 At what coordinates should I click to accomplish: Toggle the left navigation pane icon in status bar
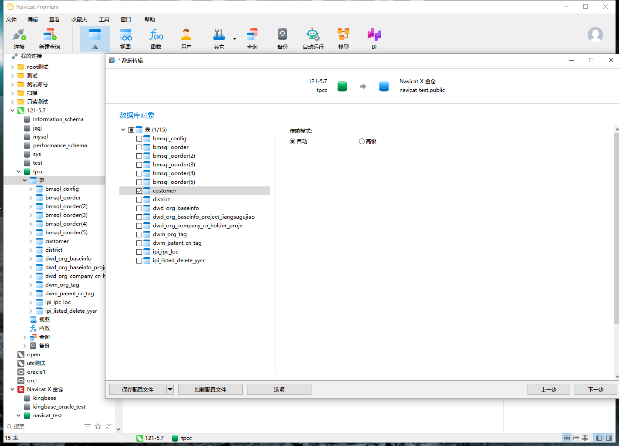599,438
